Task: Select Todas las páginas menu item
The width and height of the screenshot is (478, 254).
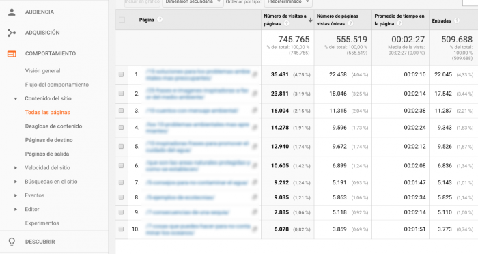Action: click(48, 112)
